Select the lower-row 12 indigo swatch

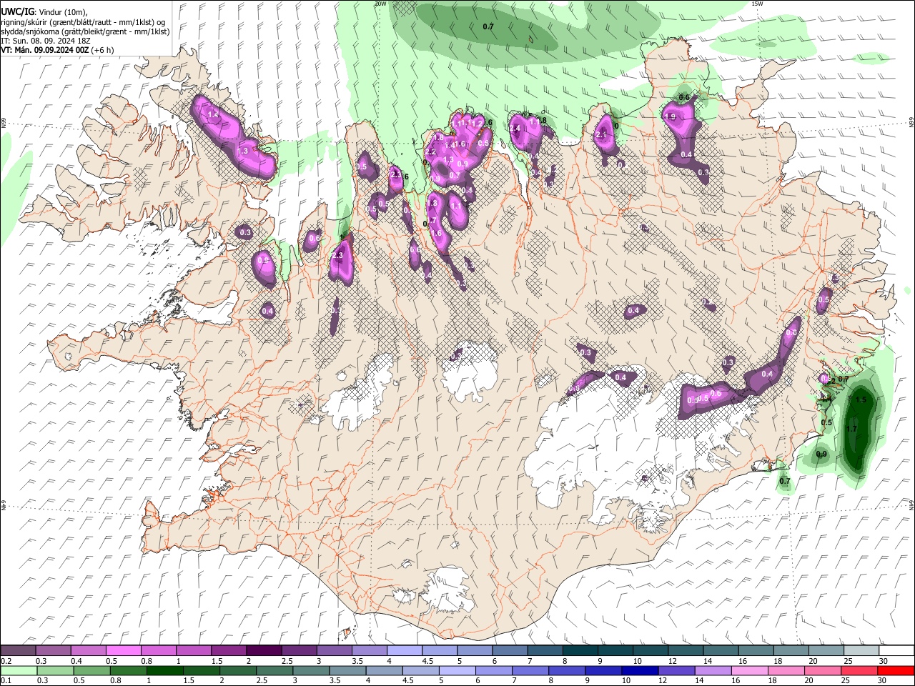tap(676, 671)
